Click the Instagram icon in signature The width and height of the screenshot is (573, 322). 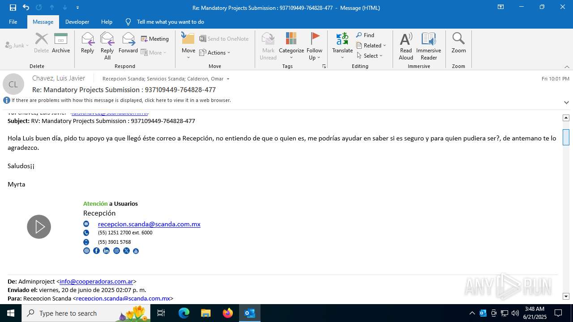tap(116, 251)
